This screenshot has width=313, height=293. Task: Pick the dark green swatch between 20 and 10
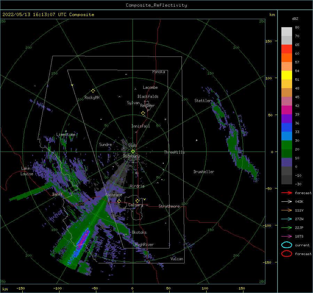click(x=287, y=154)
